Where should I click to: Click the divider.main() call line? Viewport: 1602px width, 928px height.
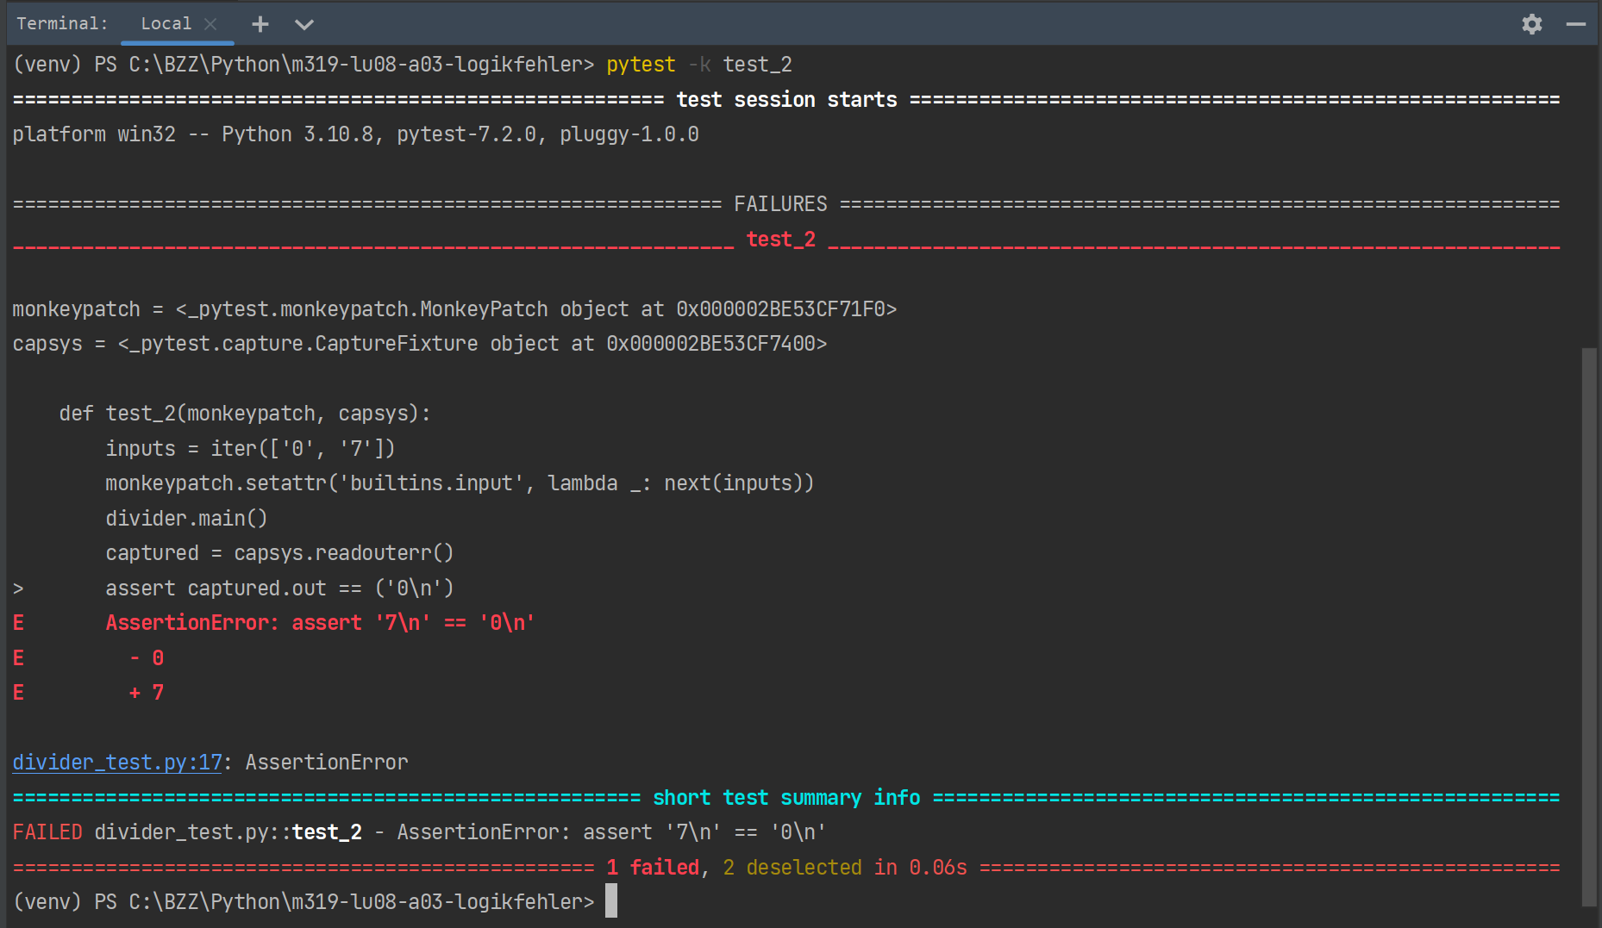[186, 519]
